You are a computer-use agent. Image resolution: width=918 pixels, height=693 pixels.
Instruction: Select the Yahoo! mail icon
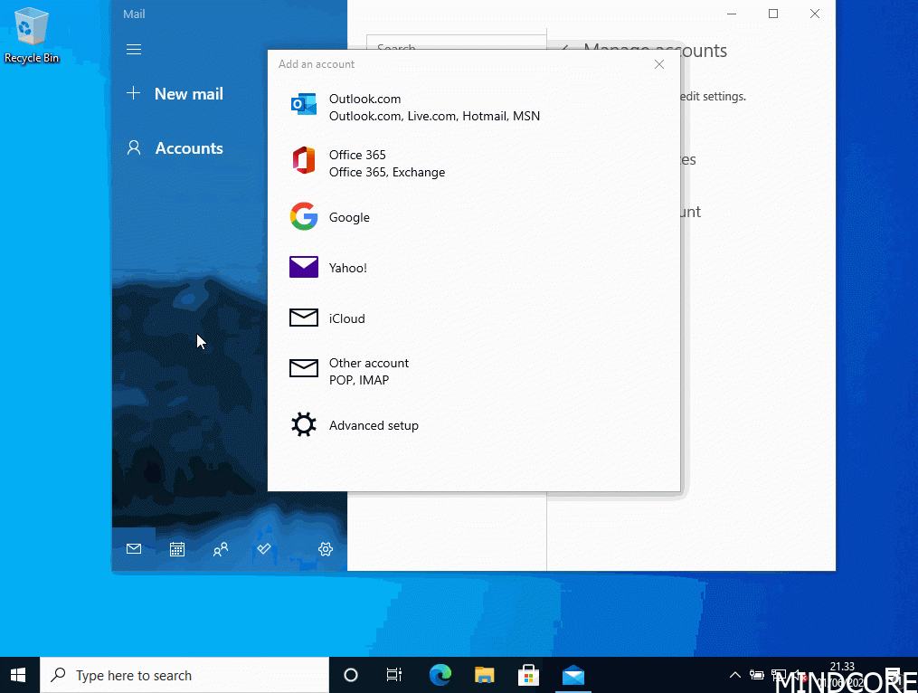click(304, 268)
